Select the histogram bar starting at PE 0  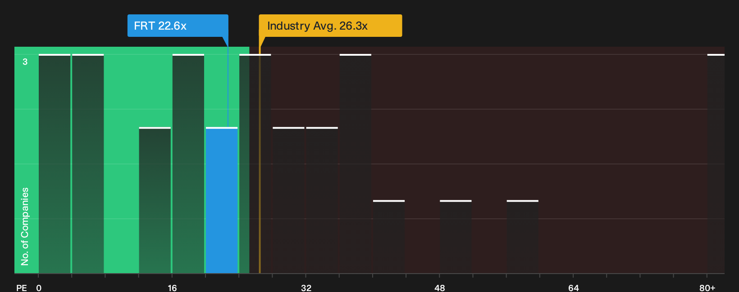click(x=55, y=164)
